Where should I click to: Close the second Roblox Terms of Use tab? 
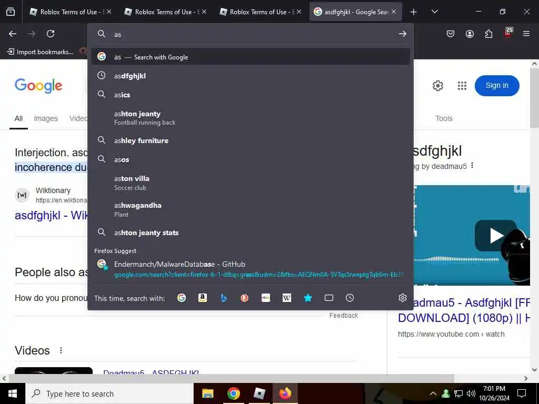pos(204,12)
